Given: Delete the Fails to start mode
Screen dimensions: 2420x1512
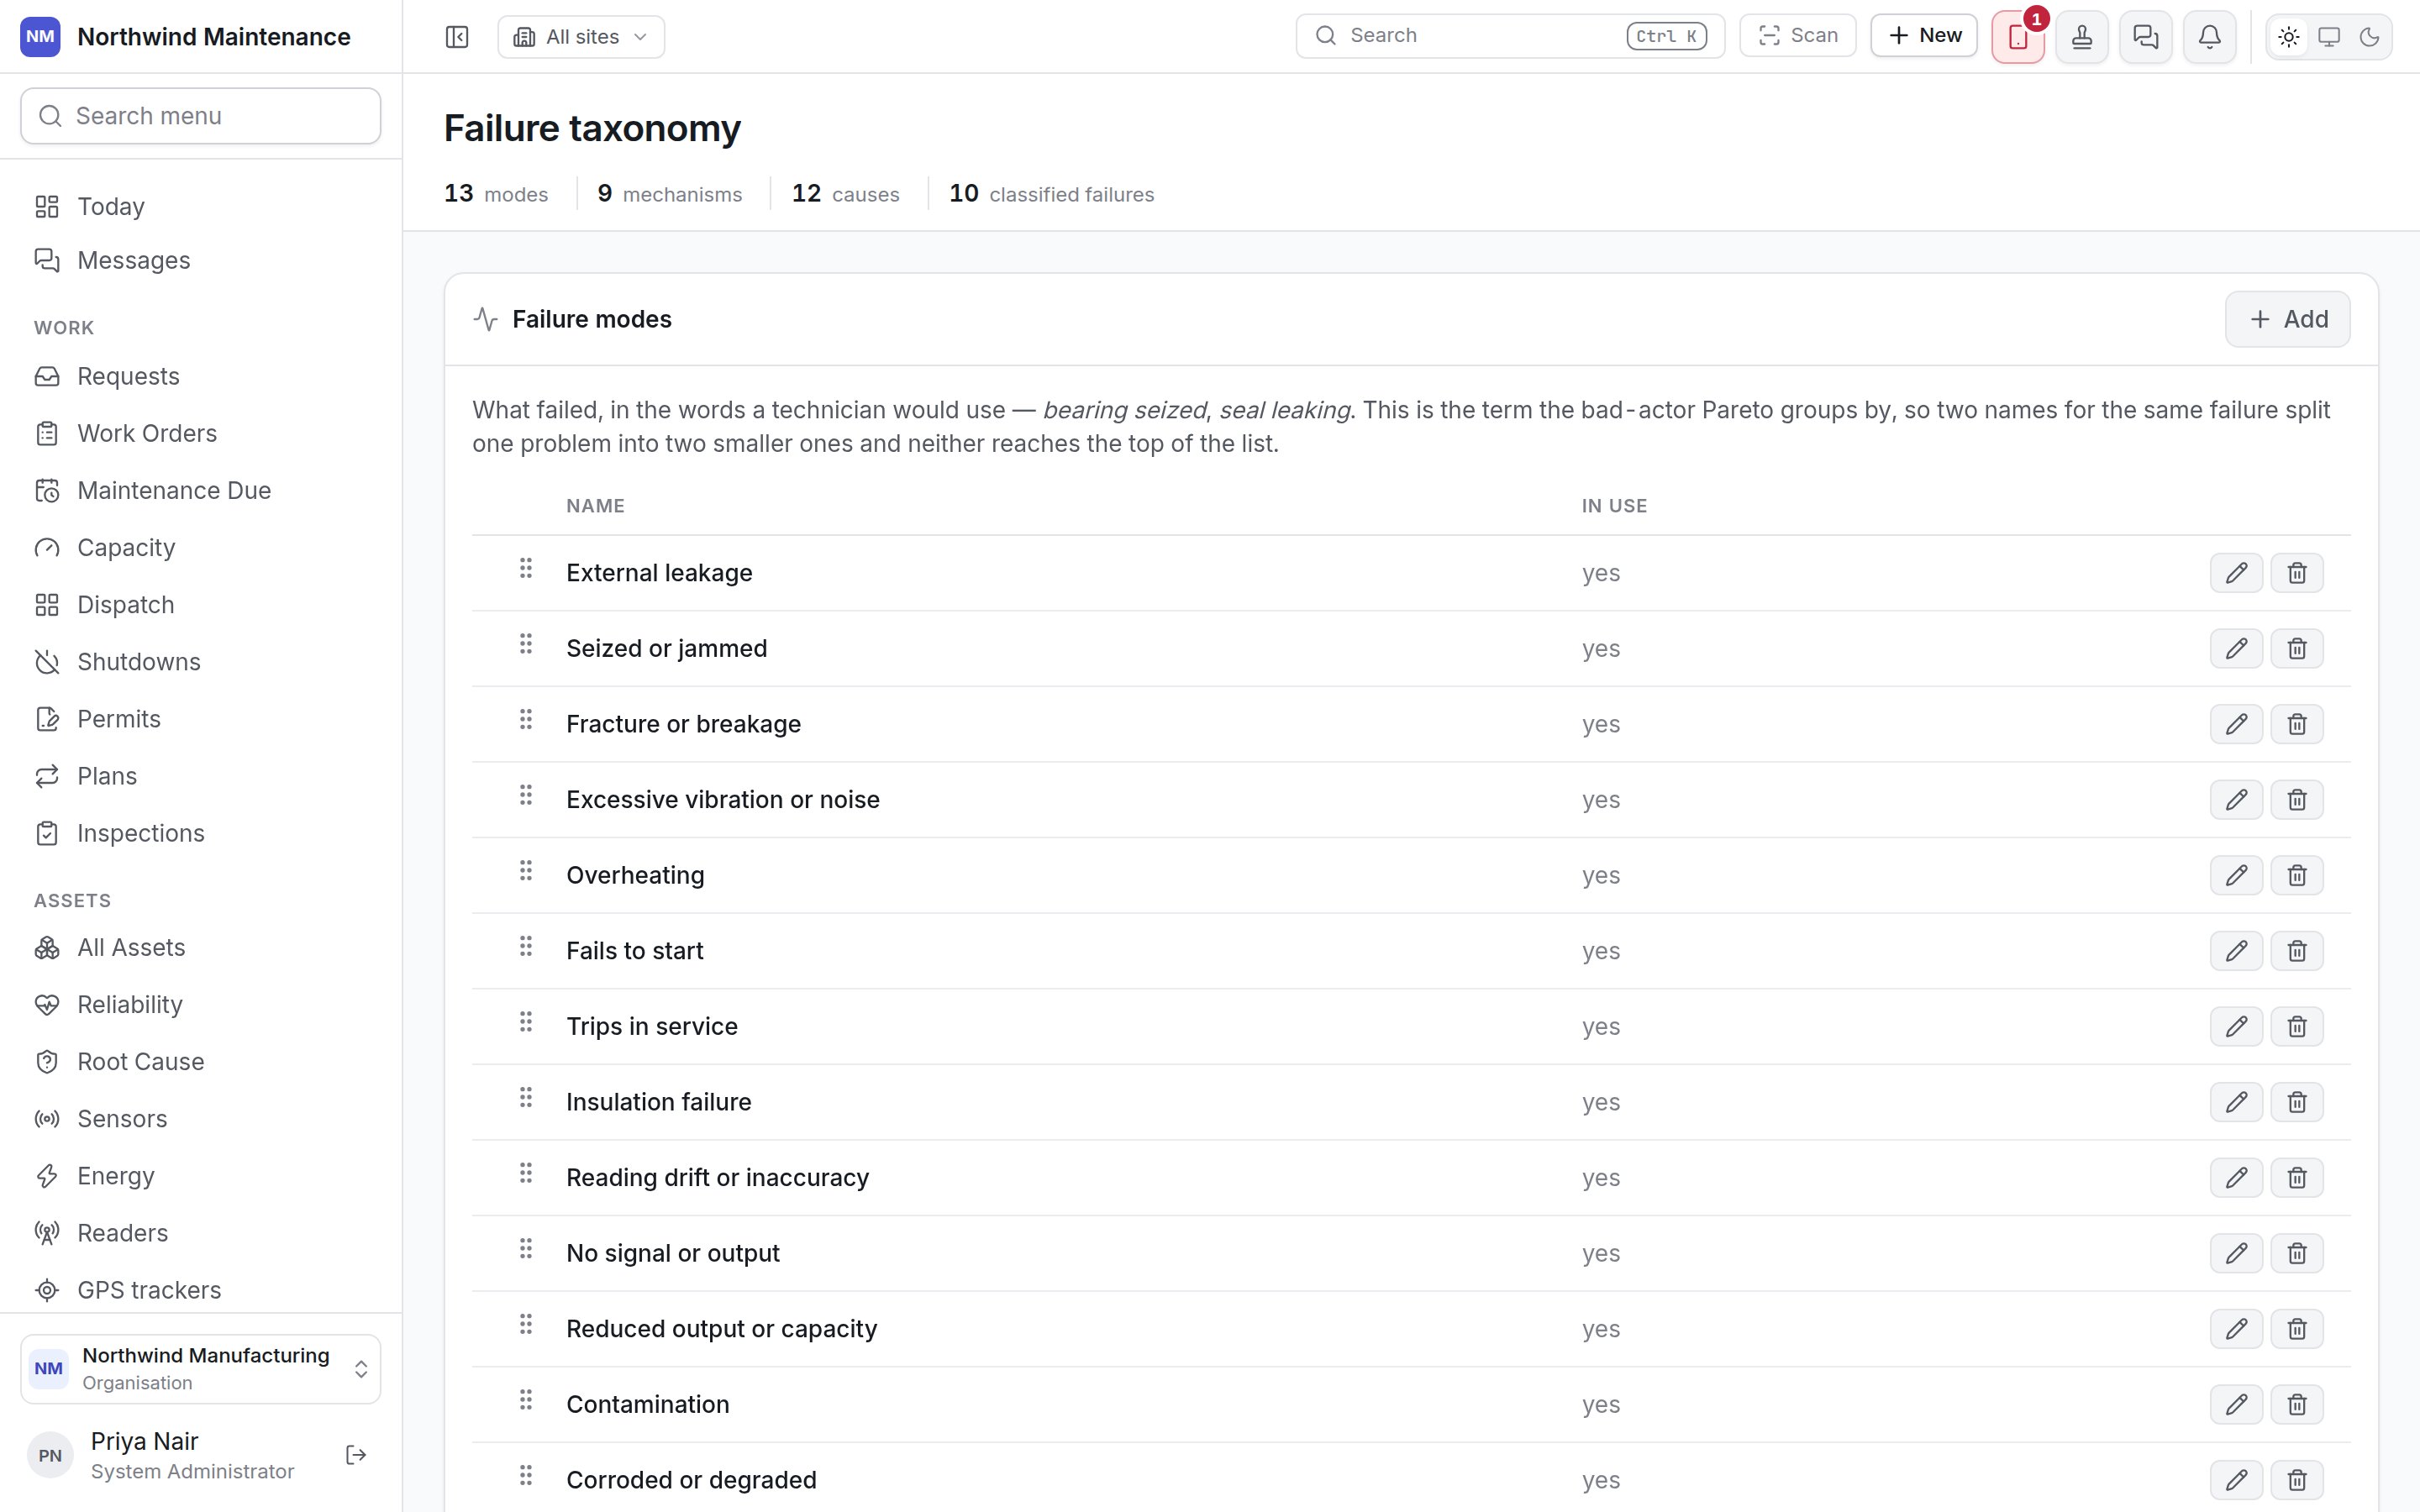Looking at the screenshot, I should [2297, 951].
